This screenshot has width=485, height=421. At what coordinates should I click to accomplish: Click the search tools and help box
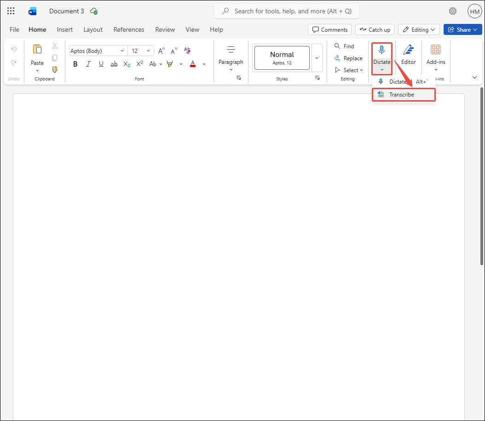point(286,11)
